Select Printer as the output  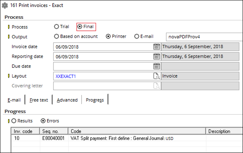[x=108, y=37]
